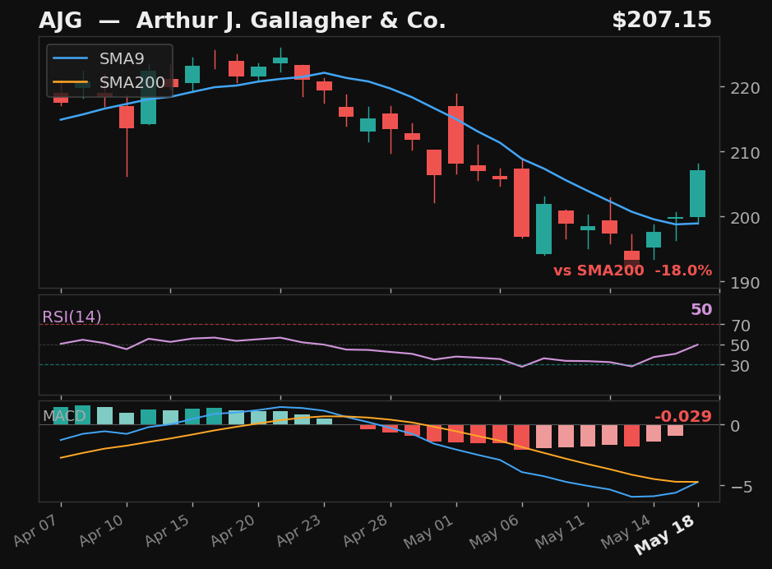Click the $207.15 current price
The width and height of the screenshot is (772, 569).
click(x=662, y=21)
